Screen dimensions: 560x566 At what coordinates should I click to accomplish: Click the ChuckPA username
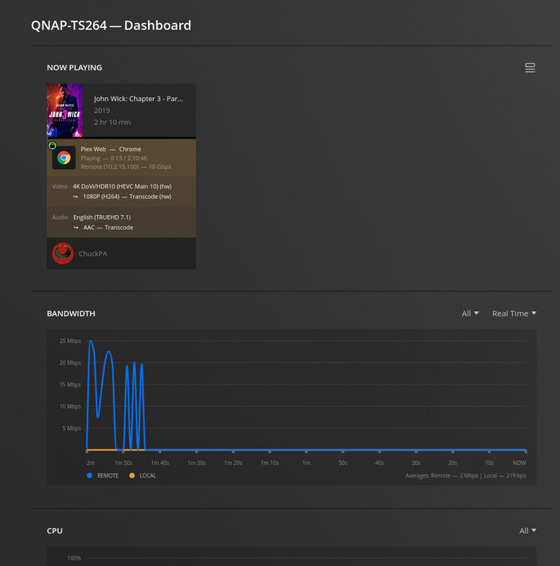[93, 253]
